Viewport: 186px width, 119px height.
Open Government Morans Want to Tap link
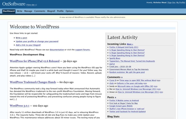point(129,69)
